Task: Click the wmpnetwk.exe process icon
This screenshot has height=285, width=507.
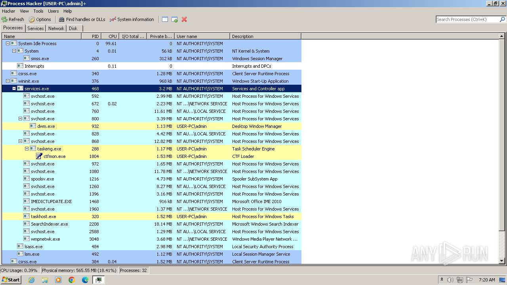Action: (x=27, y=239)
